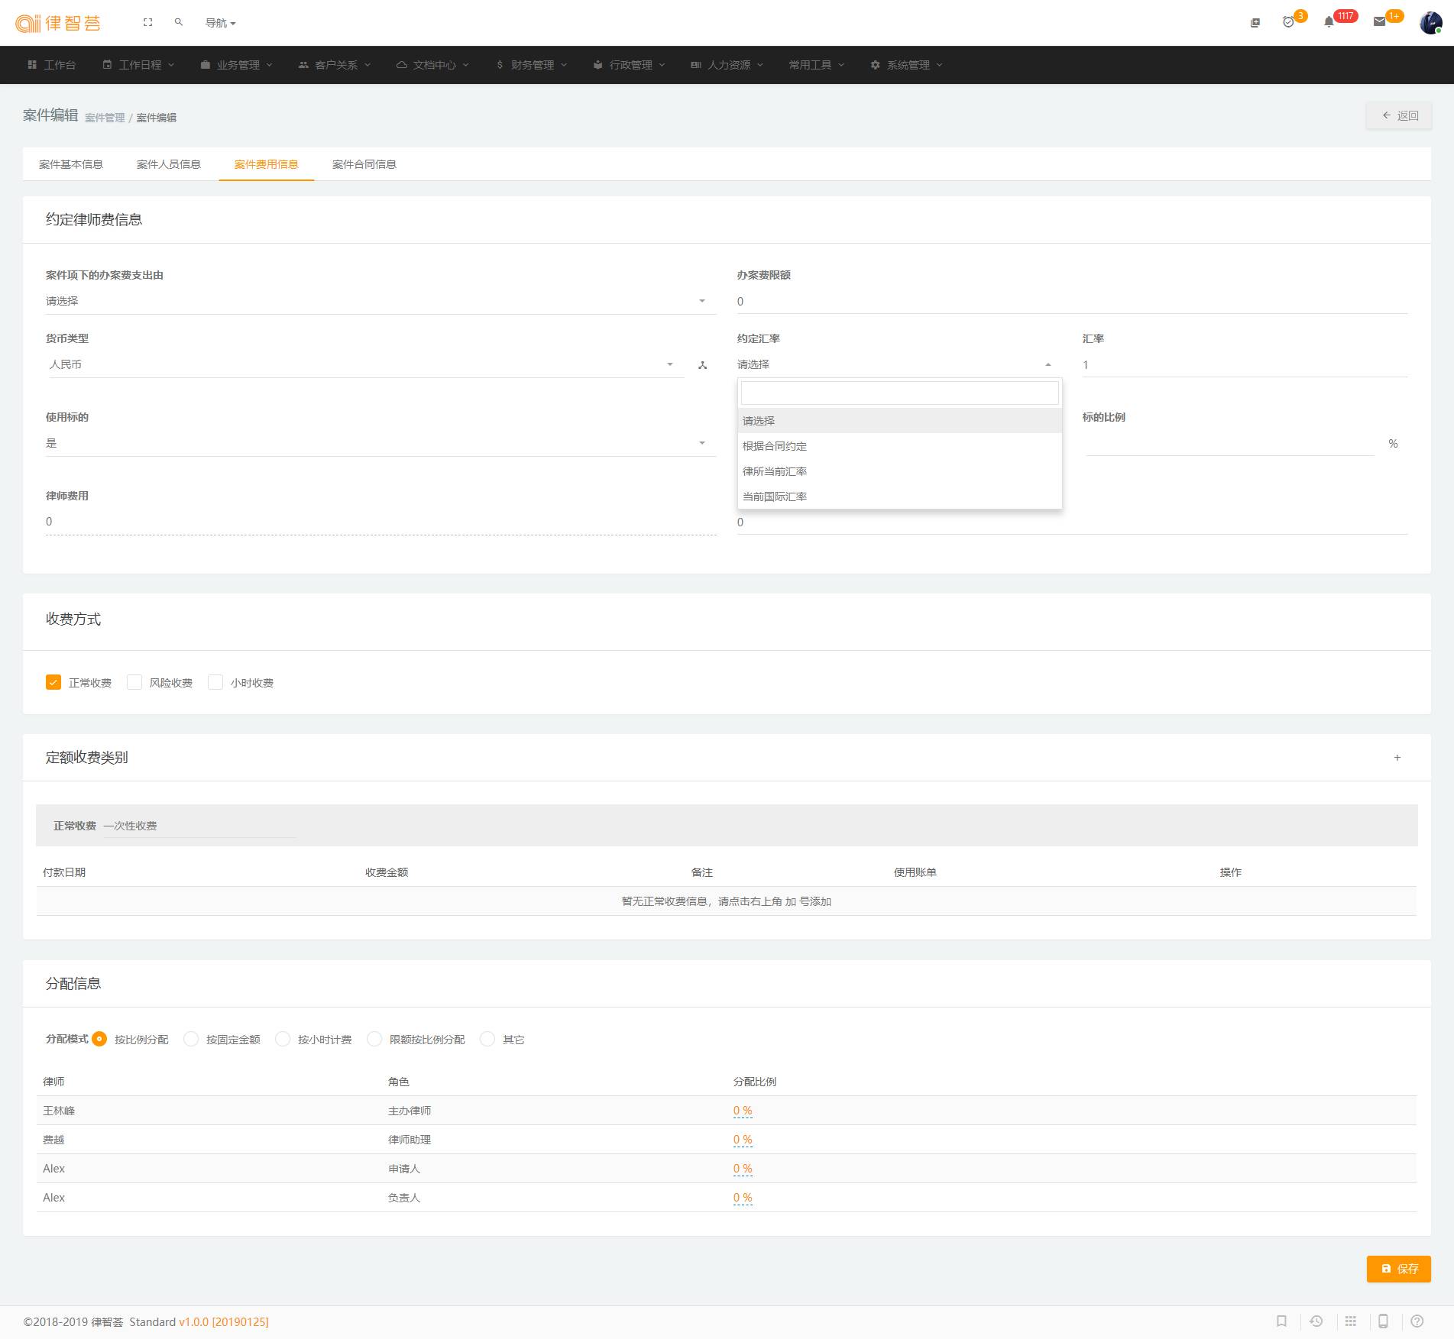
Task: Choose 根据合同约定 from the open list
Action: pyautogui.click(x=775, y=446)
